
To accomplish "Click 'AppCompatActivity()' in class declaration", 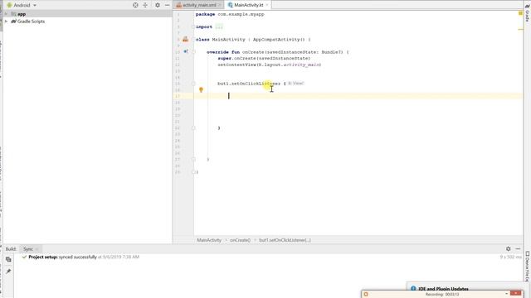I will 279,40.
